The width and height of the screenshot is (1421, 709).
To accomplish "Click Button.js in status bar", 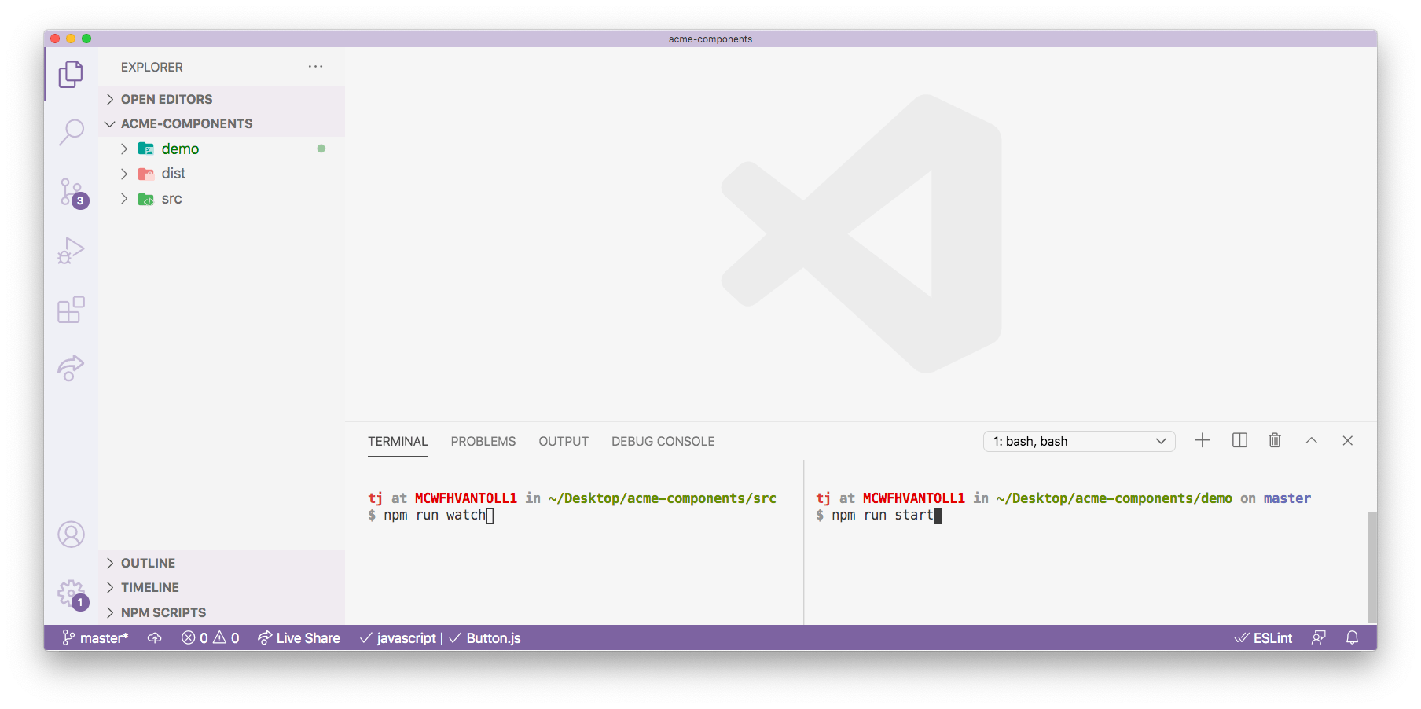I will pos(485,638).
